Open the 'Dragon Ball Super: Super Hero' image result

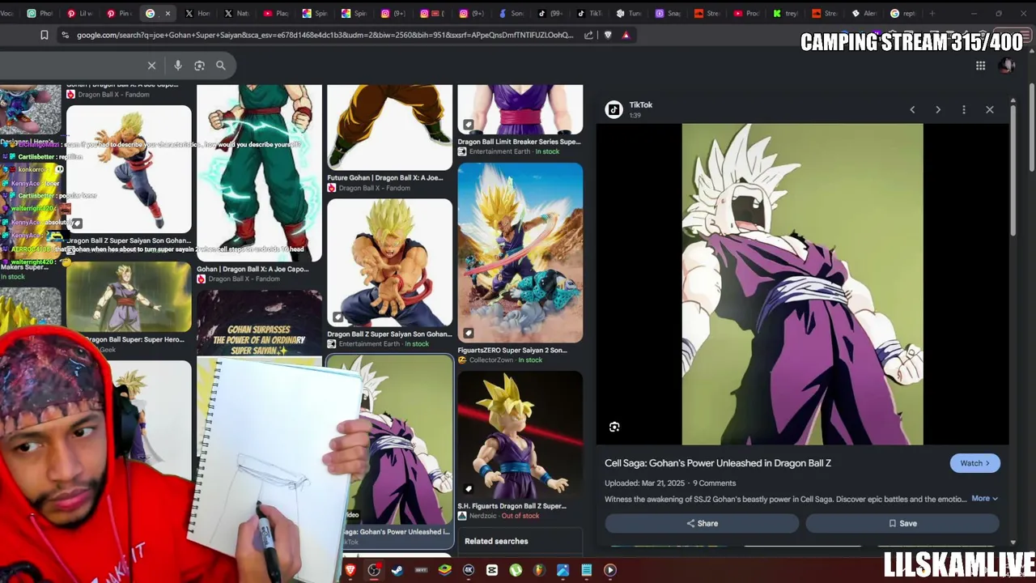pyautogui.click(x=129, y=297)
